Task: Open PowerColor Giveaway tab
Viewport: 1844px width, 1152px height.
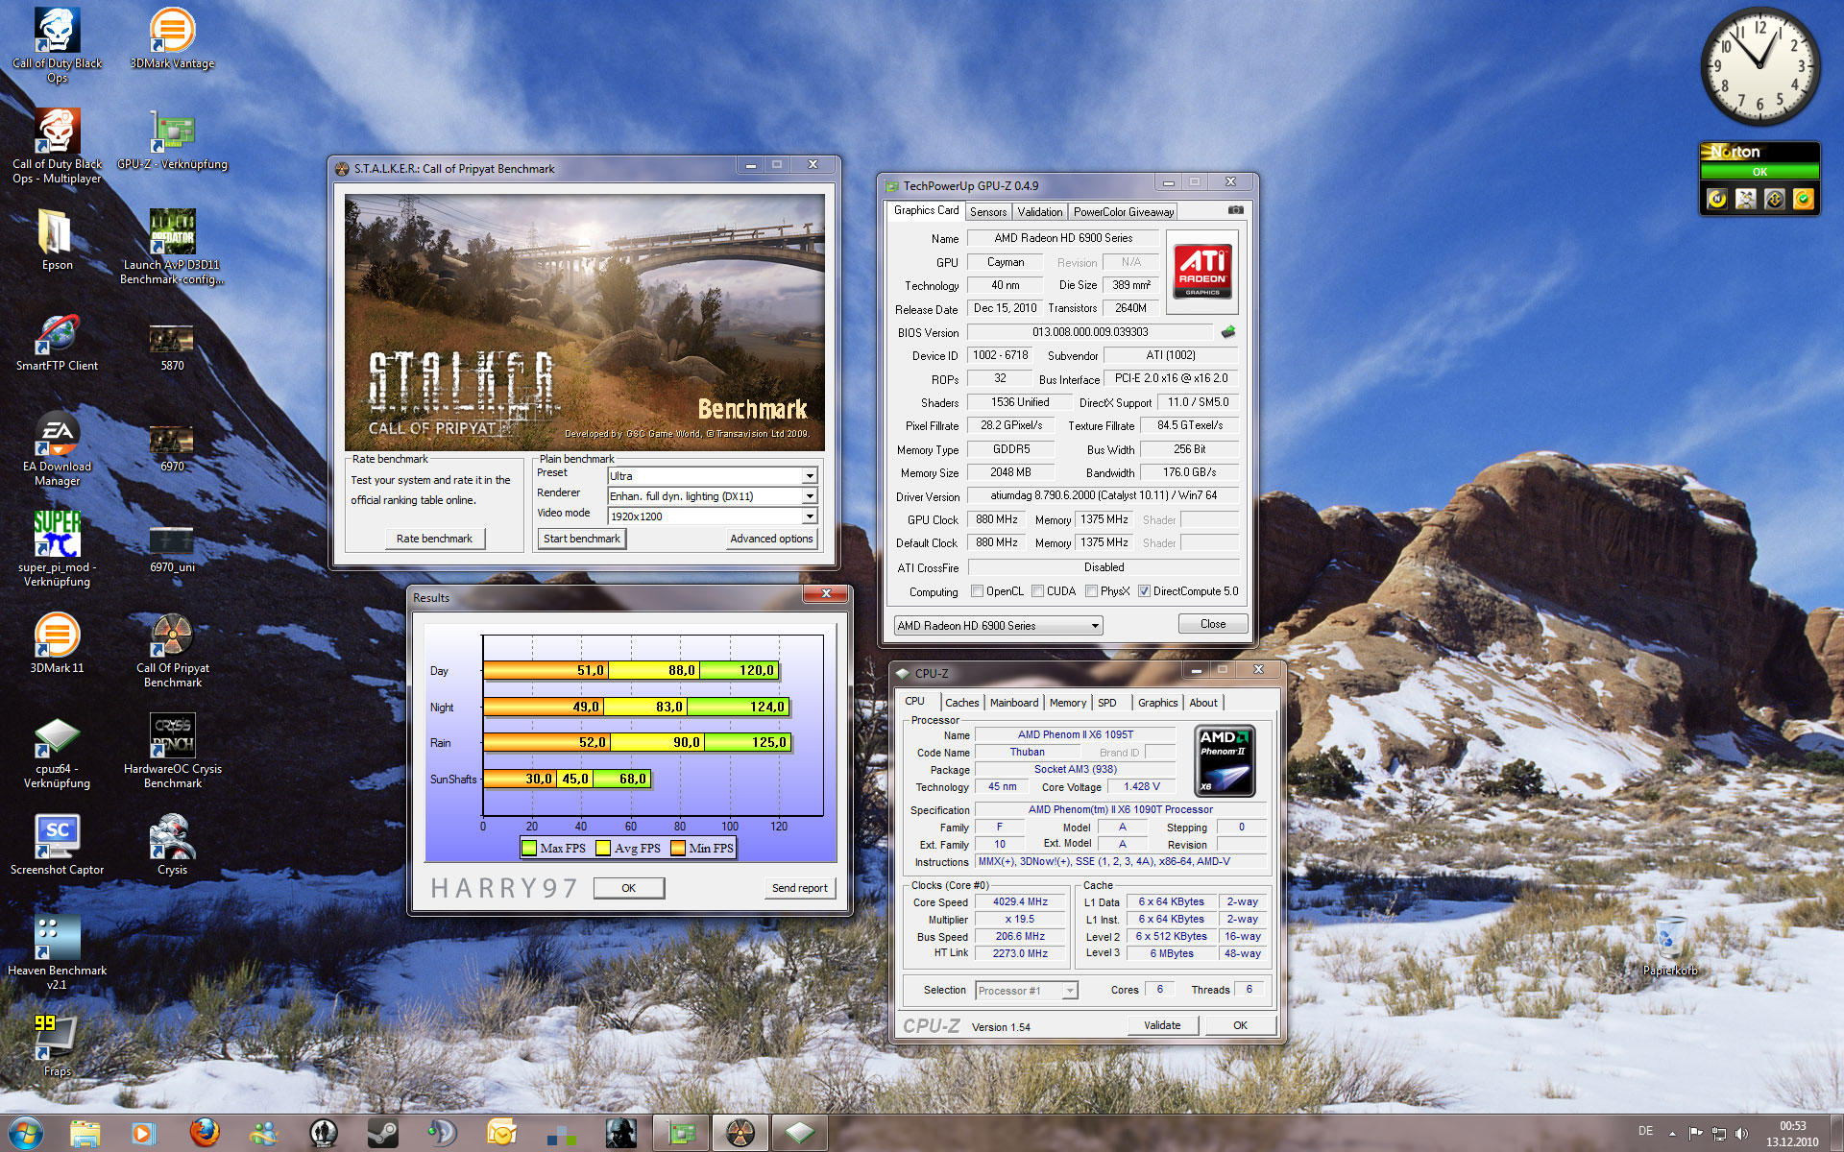Action: coord(1124,212)
